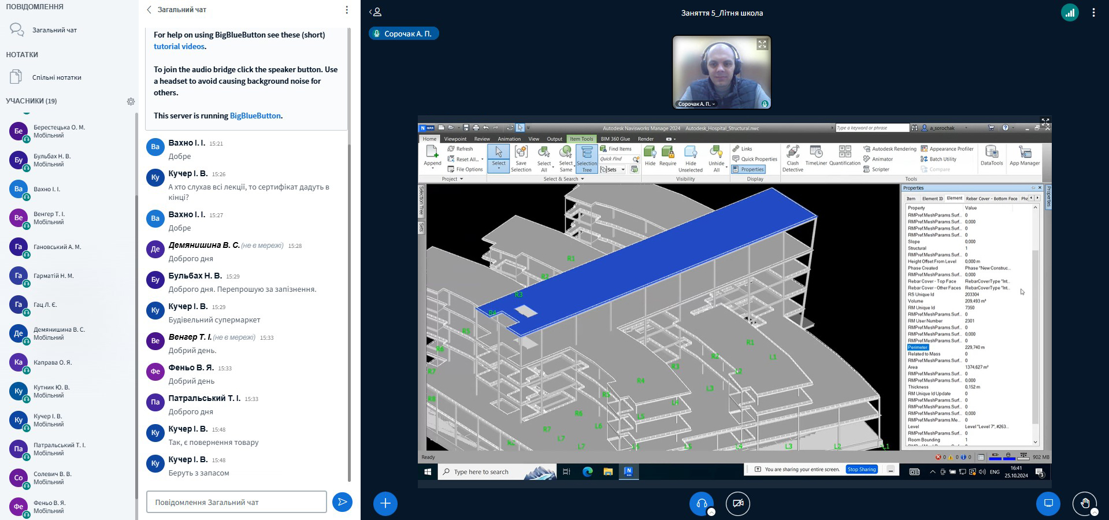
Task: Send the chat message
Action: (x=342, y=502)
